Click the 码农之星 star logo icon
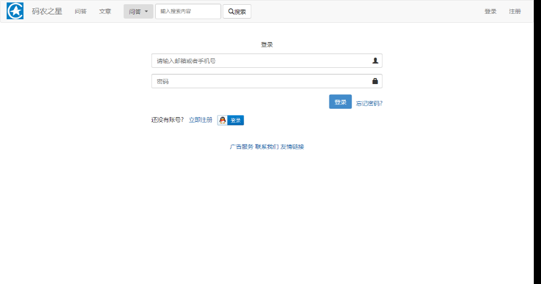 click(x=15, y=11)
